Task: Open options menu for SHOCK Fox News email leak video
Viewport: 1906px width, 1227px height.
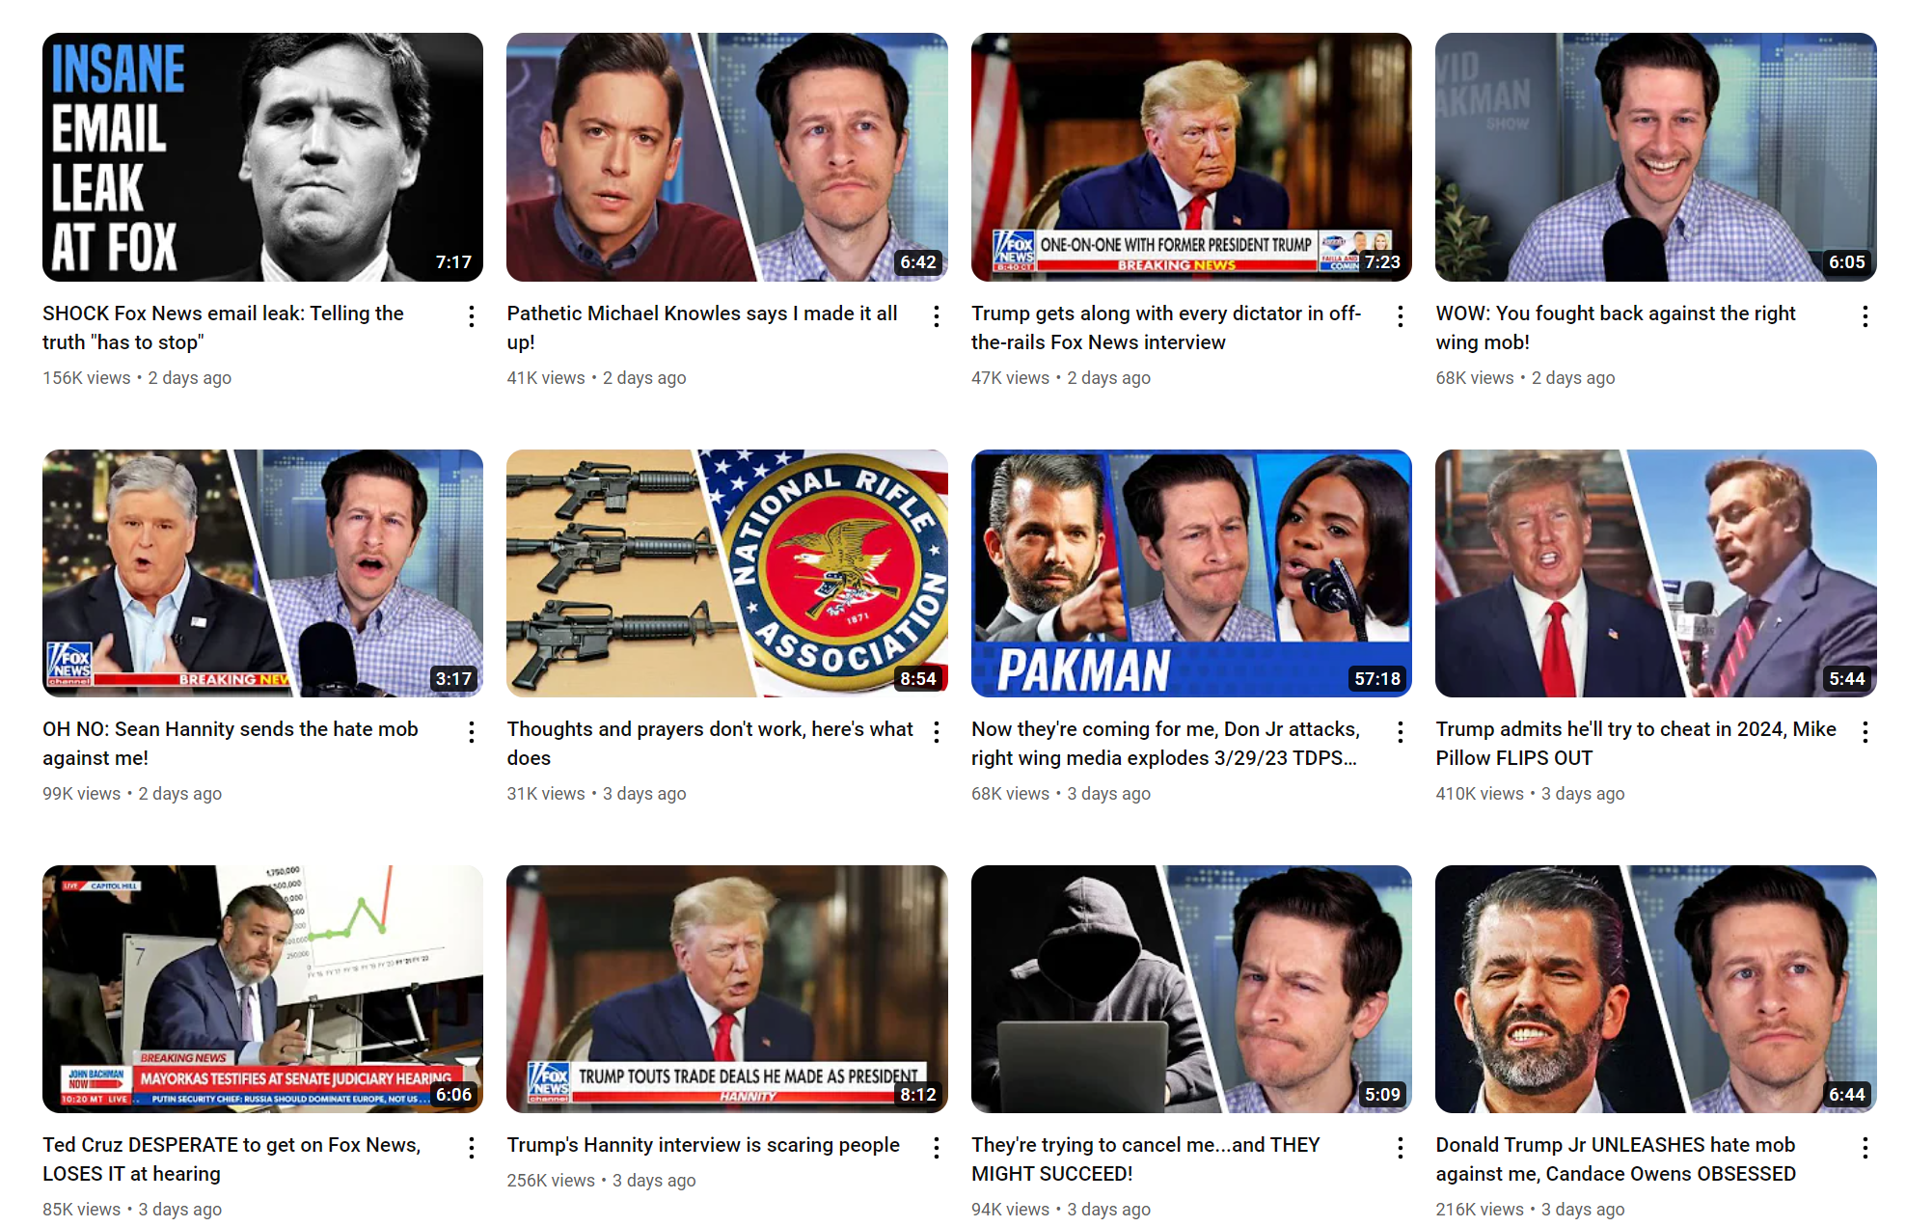Action: point(472,316)
